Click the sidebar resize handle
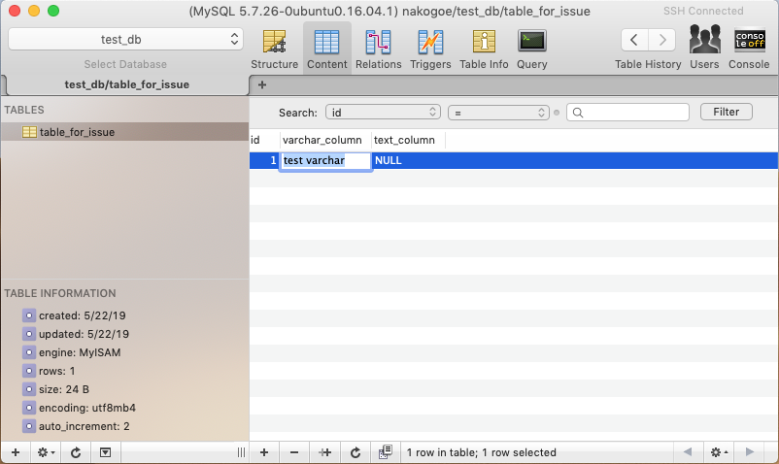Image resolution: width=779 pixels, height=464 pixels. click(x=241, y=452)
